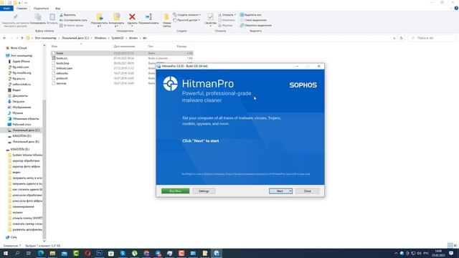Click the Windows Start button
Image resolution: width=459 pixels, height=258 pixels.
[x=5, y=253]
